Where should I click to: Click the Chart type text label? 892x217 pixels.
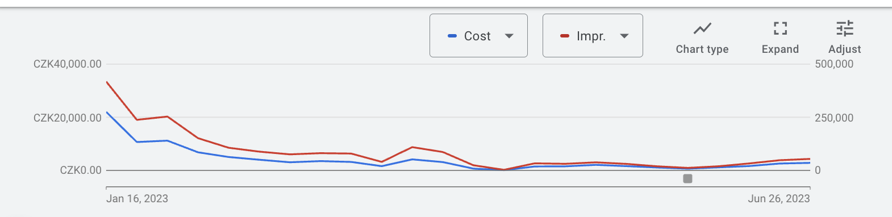coord(702,49)
